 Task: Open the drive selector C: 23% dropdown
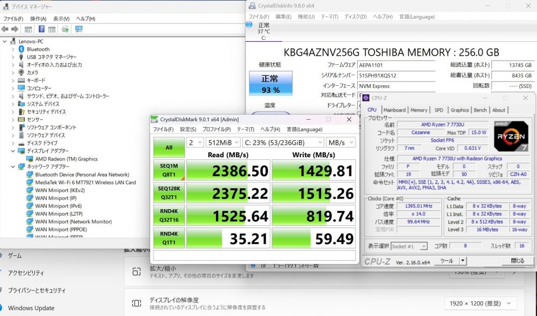tap(283, 143)
